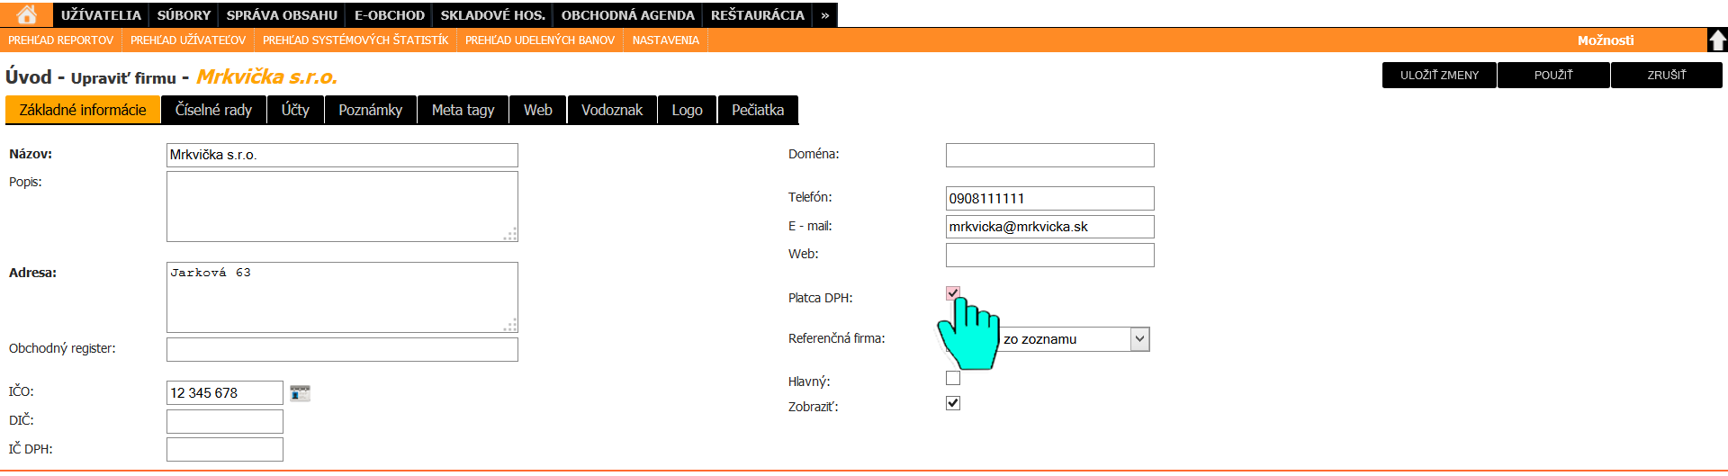Click the POUŽIŤ button

1552,76
